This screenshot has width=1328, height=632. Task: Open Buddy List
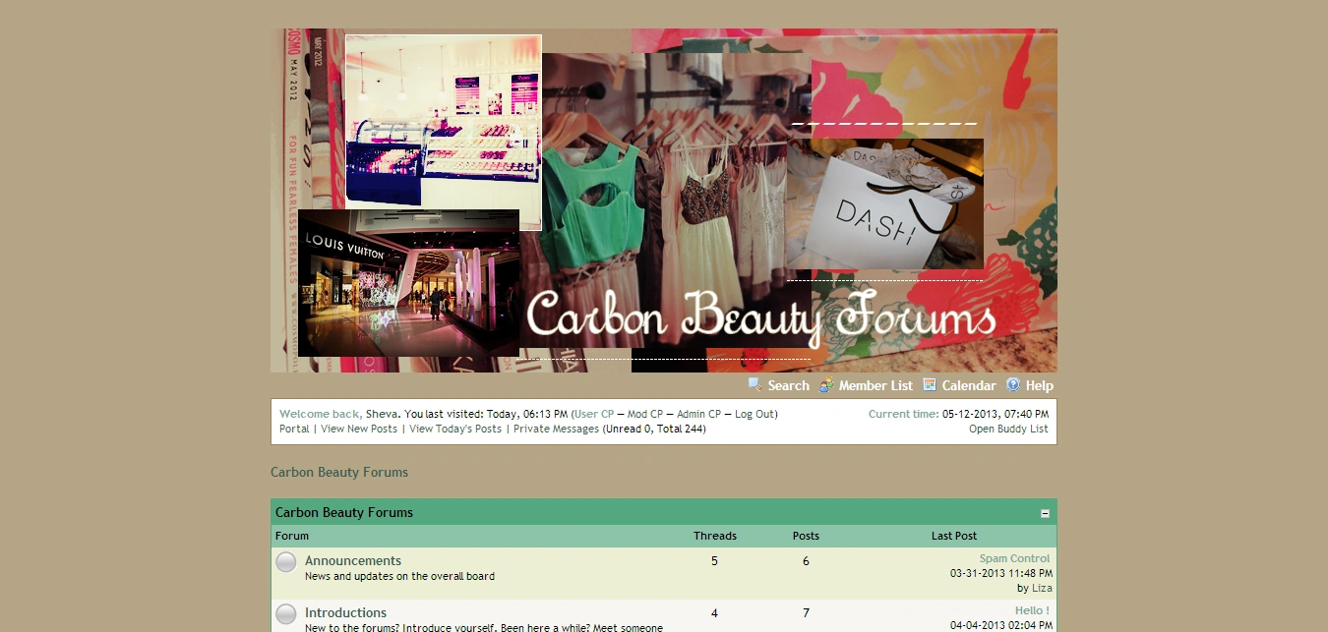(x=1008, y=429)
